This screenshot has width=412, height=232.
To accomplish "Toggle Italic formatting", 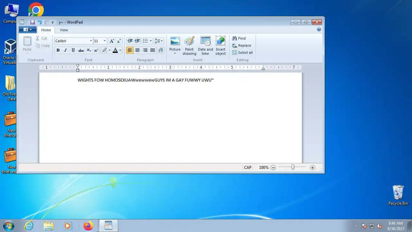I will coord(65,50).
